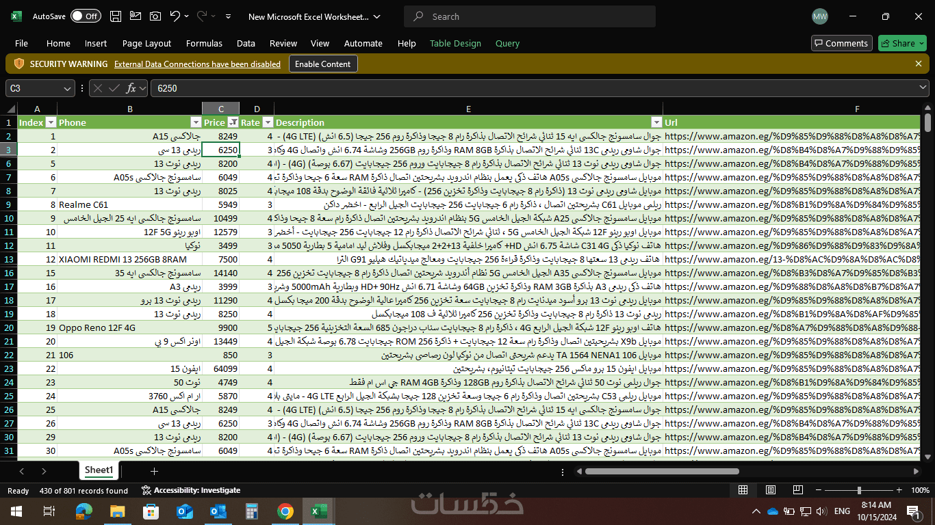Switch to Page Break Preview in the status bar

[x=797, y=490]
